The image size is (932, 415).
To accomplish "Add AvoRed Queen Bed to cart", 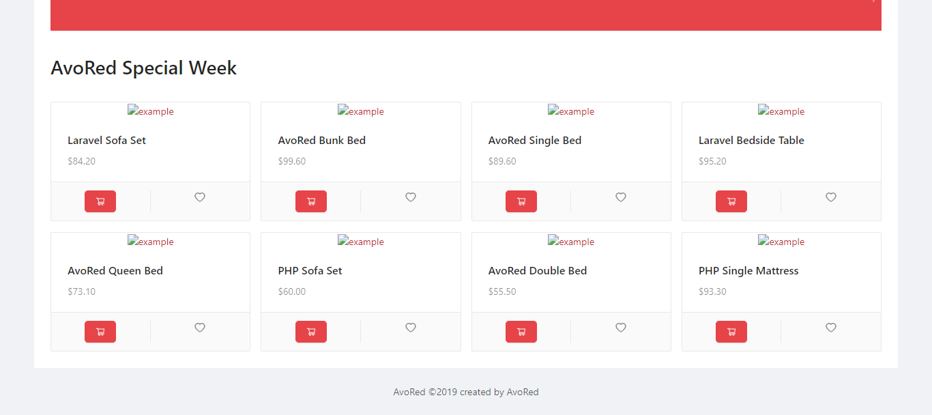I will point(100,331).
